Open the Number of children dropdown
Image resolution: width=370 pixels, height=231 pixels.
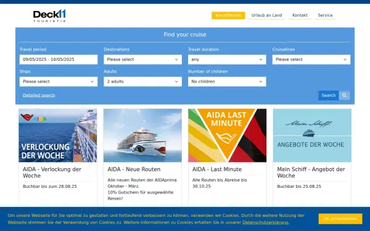coord(227,81)
